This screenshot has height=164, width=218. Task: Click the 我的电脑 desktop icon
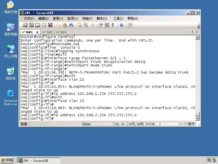click(11, 29)
